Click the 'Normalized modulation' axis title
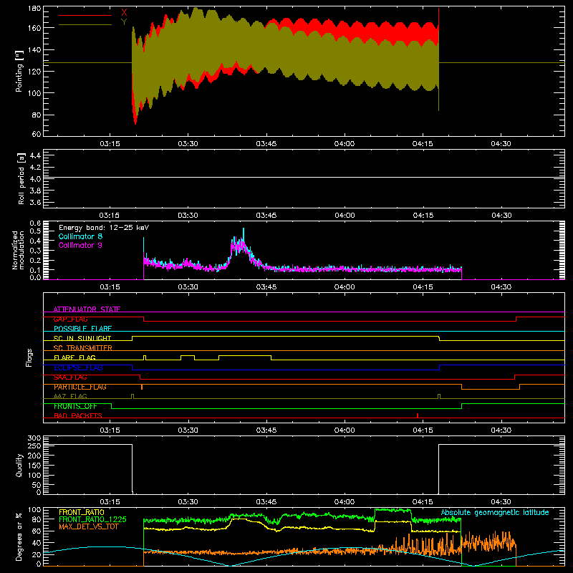Viewport: 573px width, 573px height. click(19, 250)
